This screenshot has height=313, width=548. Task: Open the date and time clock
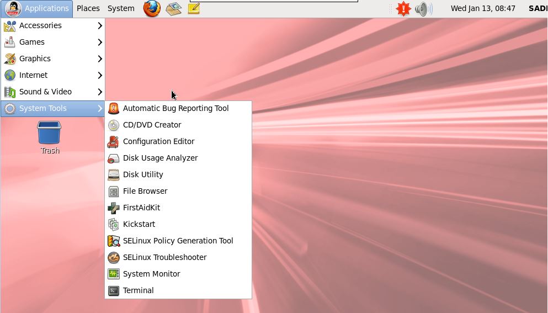click(483, 8)
